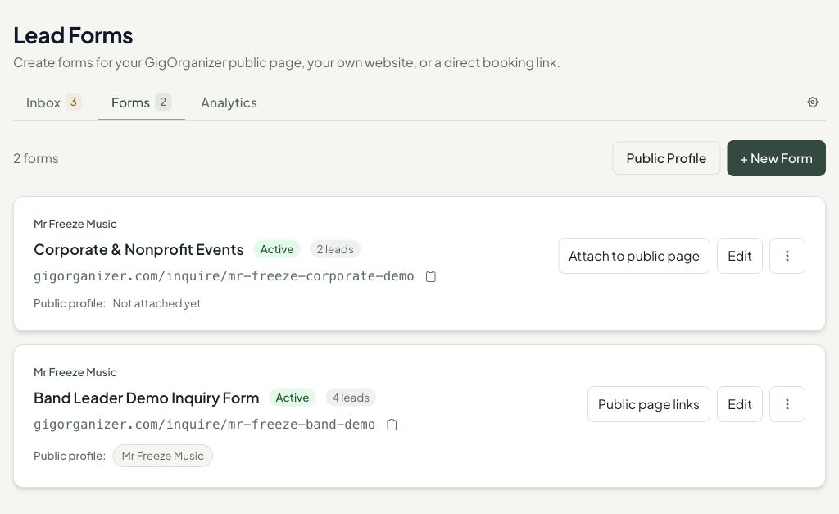Edit the Band Leader Demo Inquiry Form

740,404
